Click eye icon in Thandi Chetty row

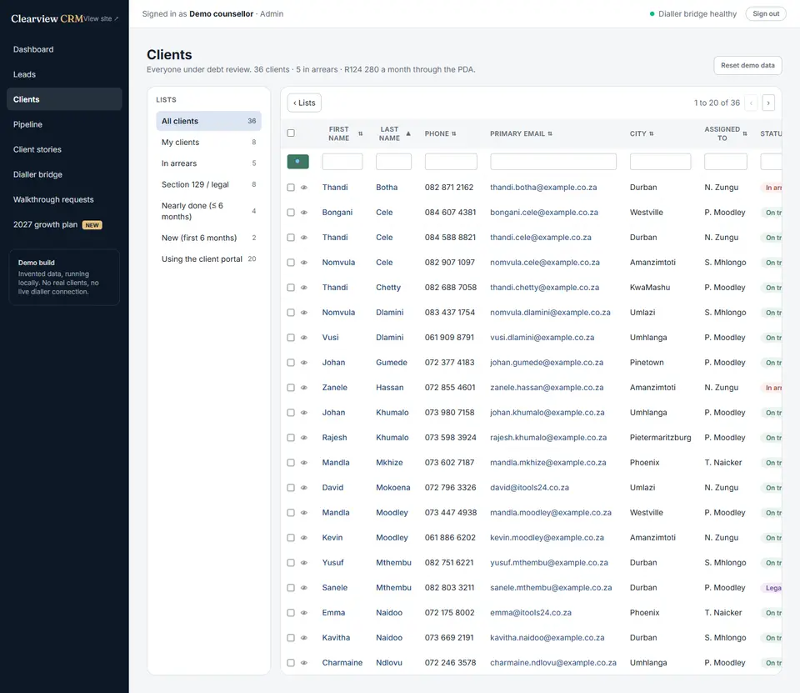pyautogui.click(x=304, y=288)
